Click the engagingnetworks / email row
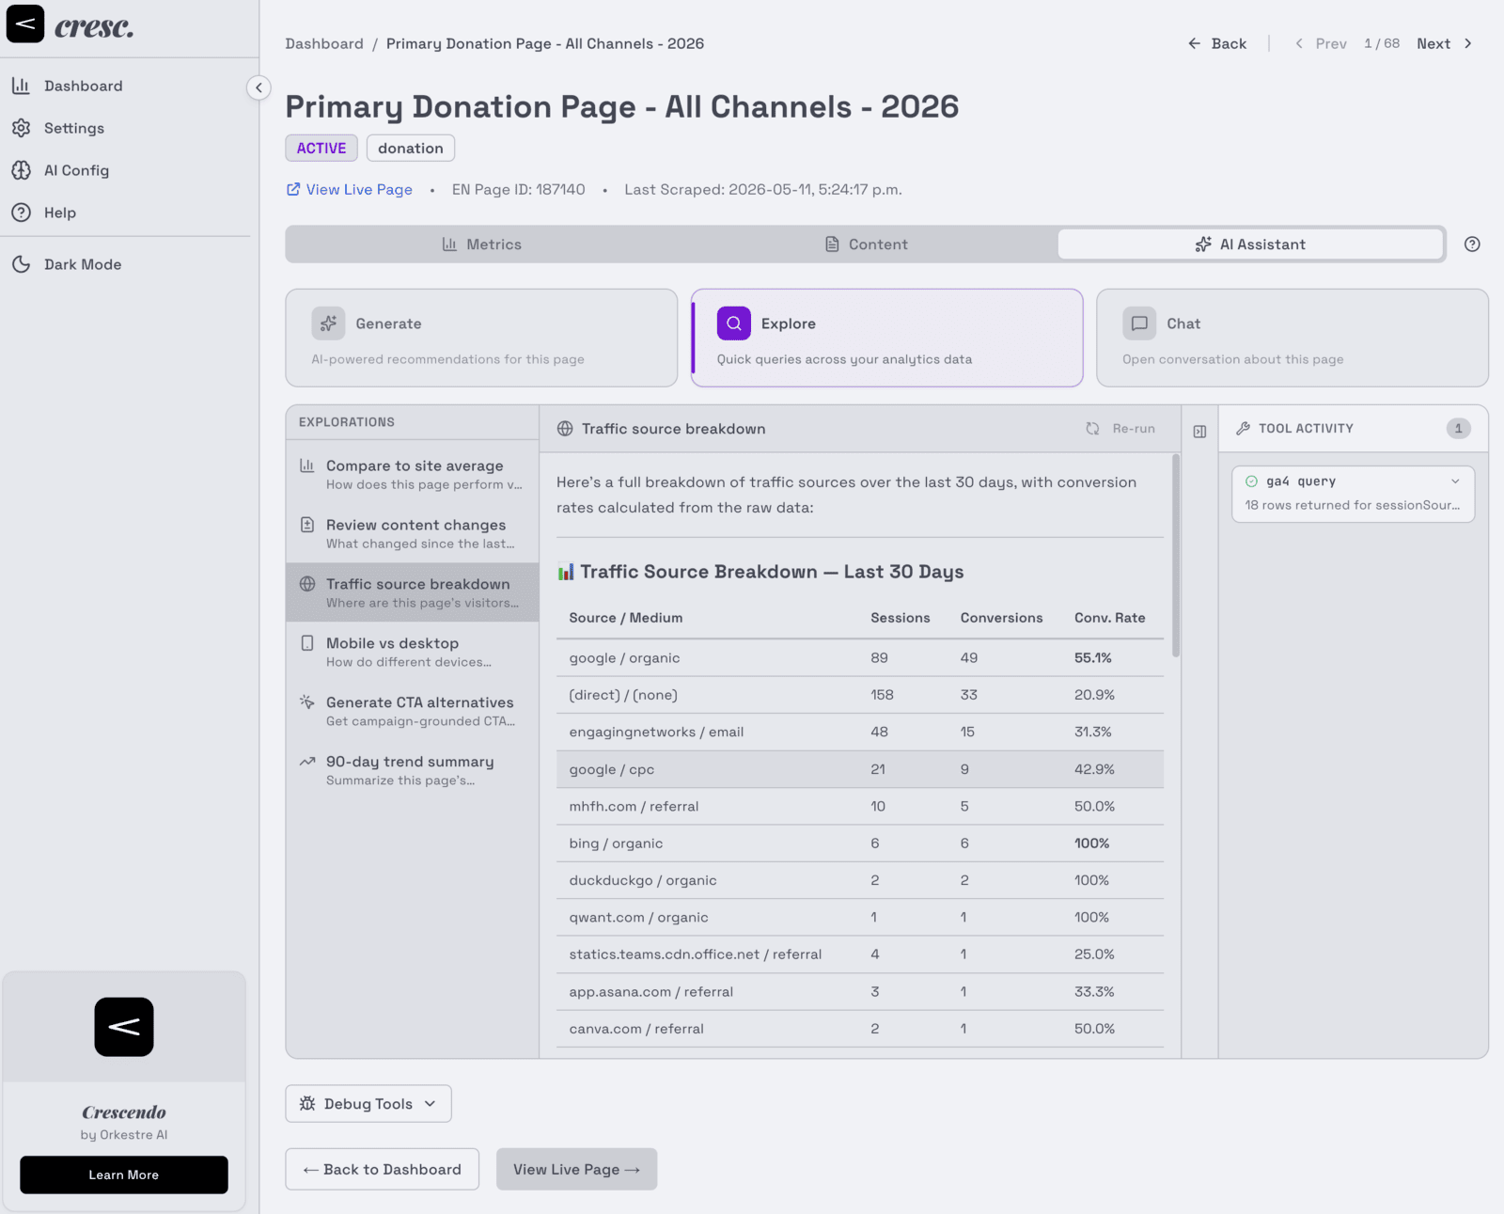Viewport: 1504px width, 1214px height. (x=859, y=732)
